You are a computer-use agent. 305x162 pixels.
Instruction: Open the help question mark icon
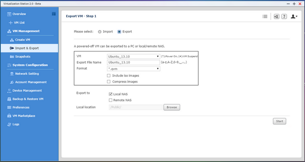tap(284, 17)
